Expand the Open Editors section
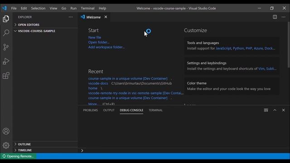This screenshot has width=290, height=163. [45, 24]
